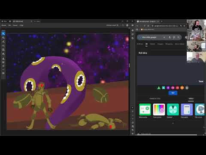Click the Google search magnifier button

[x=179, y=37]
